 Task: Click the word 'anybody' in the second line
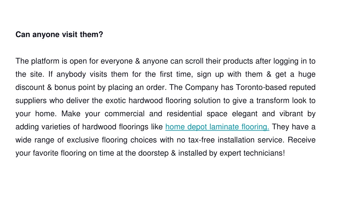71,75
